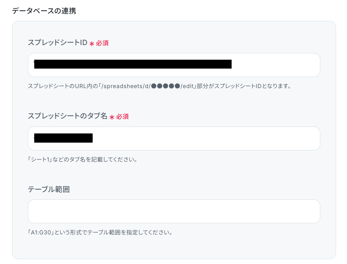Screen dimensions: 347x264
Task: Click the red asterisk beside スプレッドシートのタブ名
Action: point(112,117)
